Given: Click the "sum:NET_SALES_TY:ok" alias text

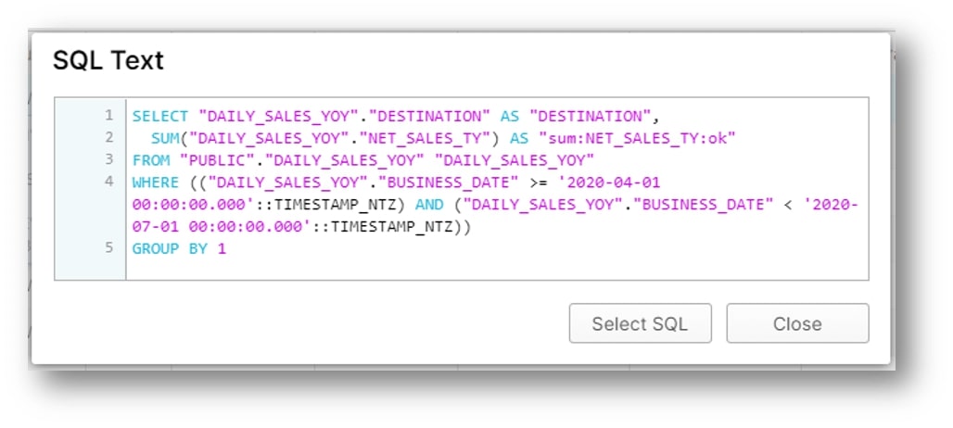Looking at the screenshot, I should click(638, 138).
